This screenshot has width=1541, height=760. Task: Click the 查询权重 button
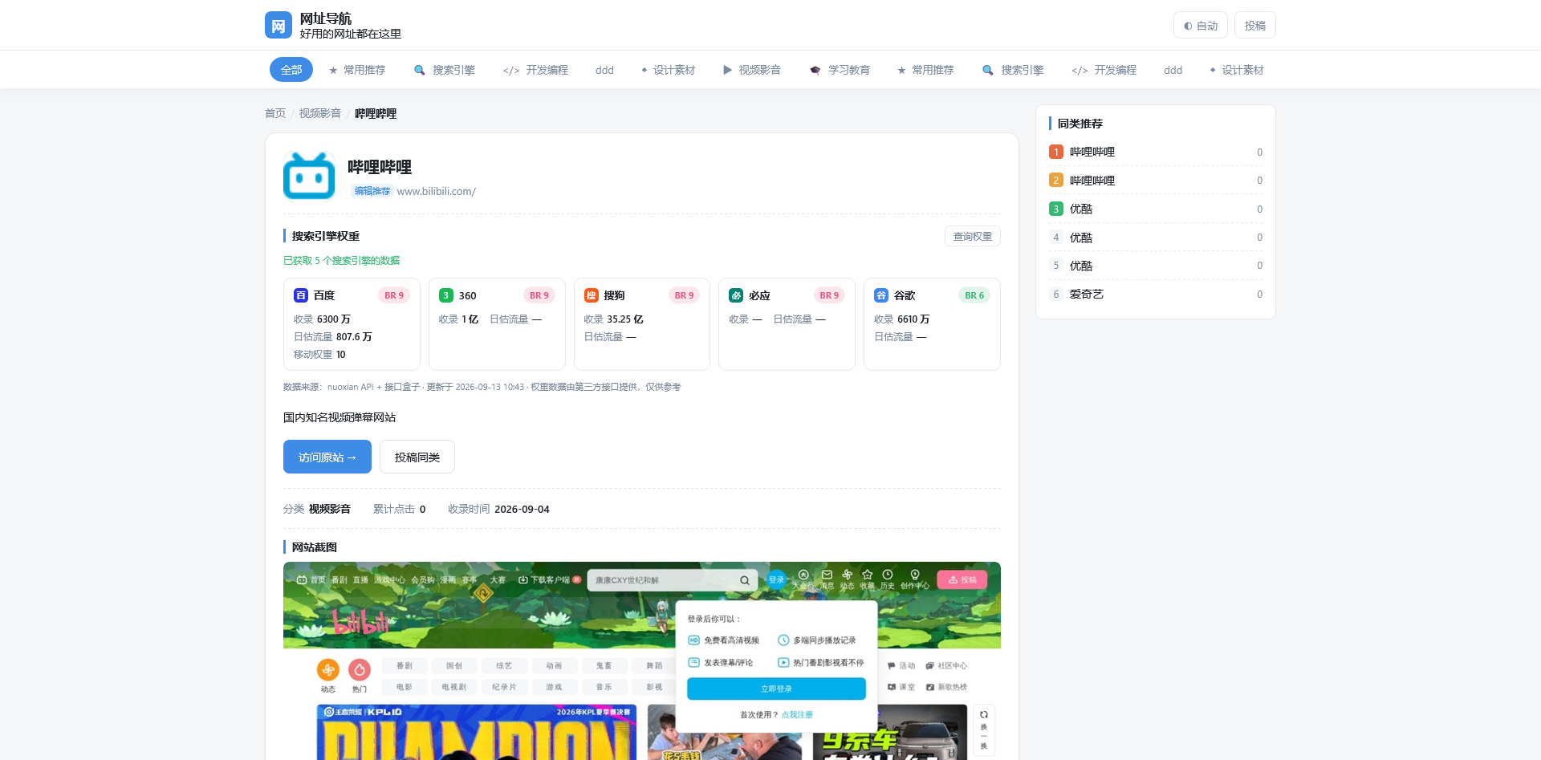(973, 236)
